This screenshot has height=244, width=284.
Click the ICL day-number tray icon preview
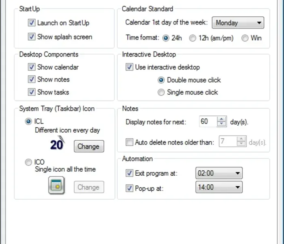point(57,144)
